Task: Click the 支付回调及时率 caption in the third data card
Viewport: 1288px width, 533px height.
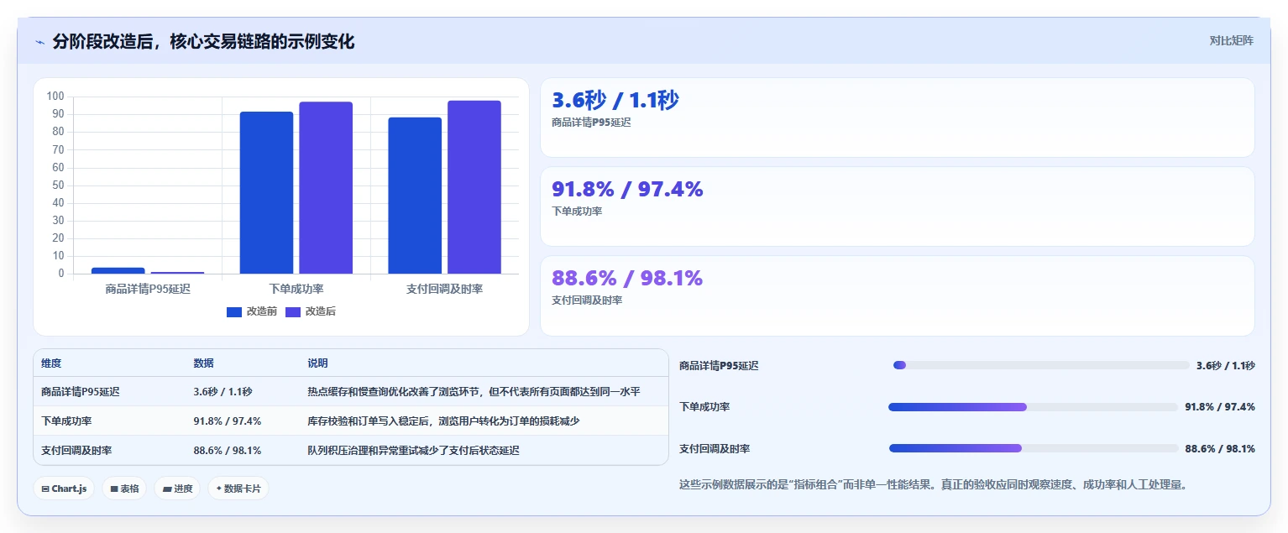Action: tap(587, 300)
